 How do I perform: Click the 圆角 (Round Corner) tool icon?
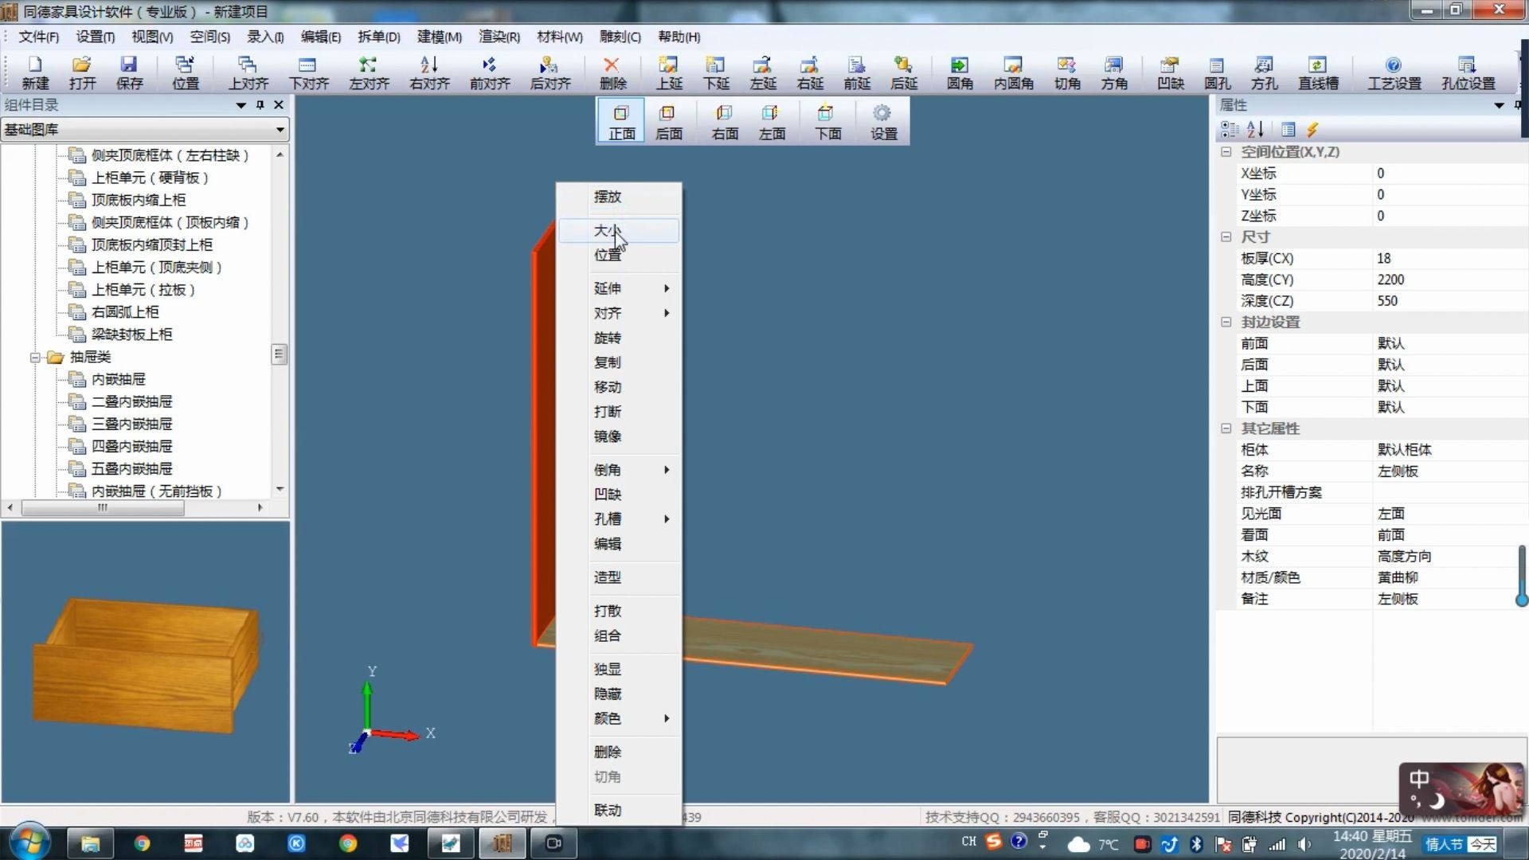point(956,72)
